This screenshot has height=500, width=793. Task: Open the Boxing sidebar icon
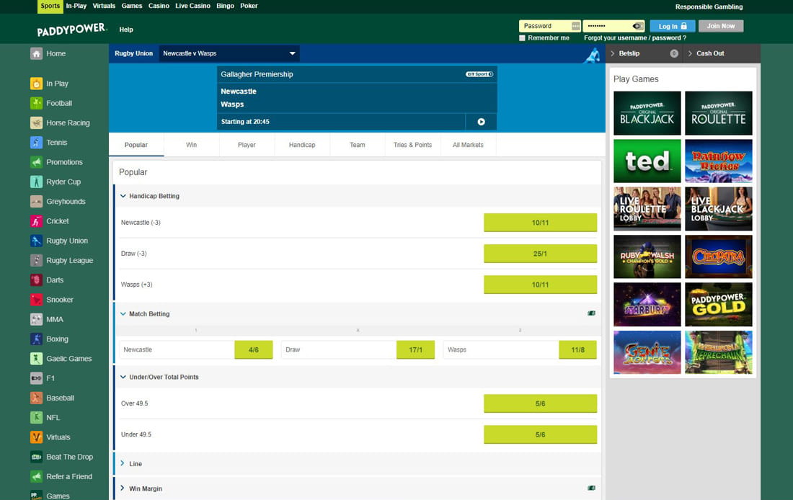[x=37, y=339]
